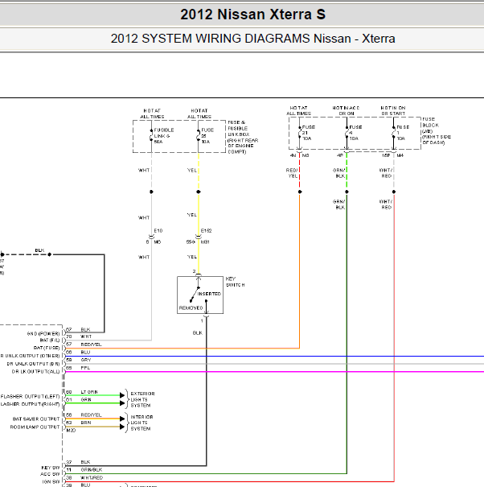
Task: Click the "KEY SW" terminal label
Action: click(x=51, y=468)
